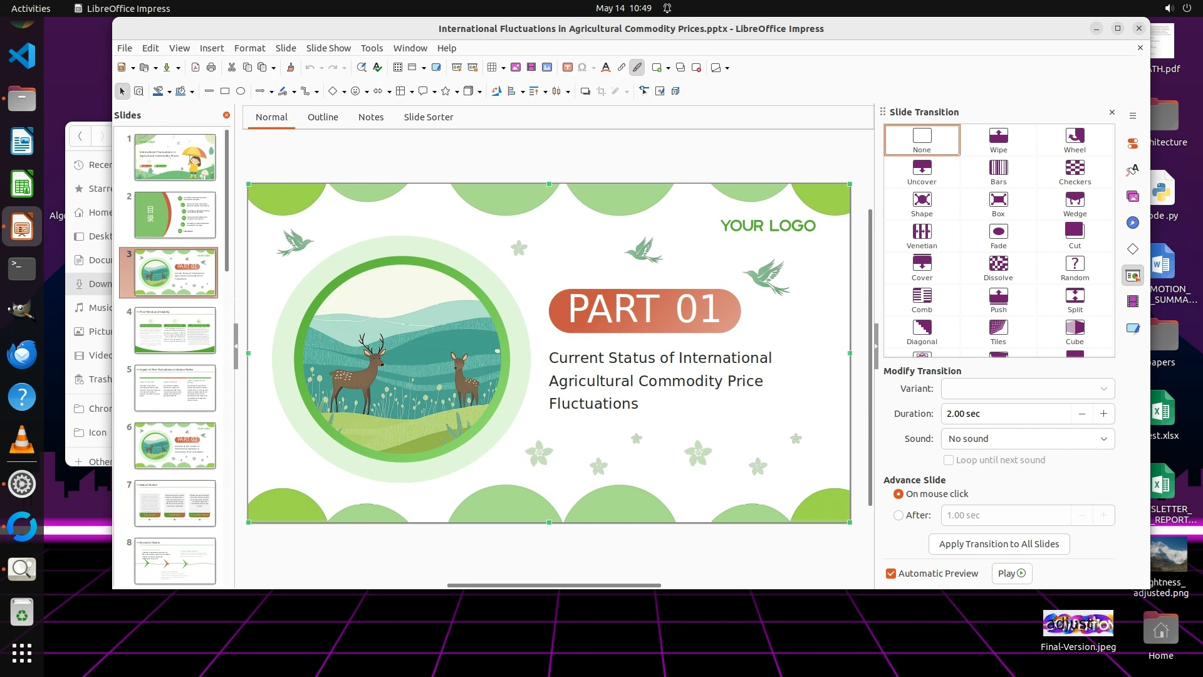Select the After radio button
The image size is (1203, 677).
click(x=898, y=515)
